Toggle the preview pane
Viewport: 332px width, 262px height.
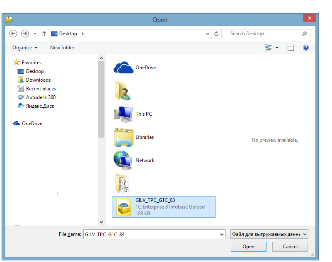pos(291,48)
